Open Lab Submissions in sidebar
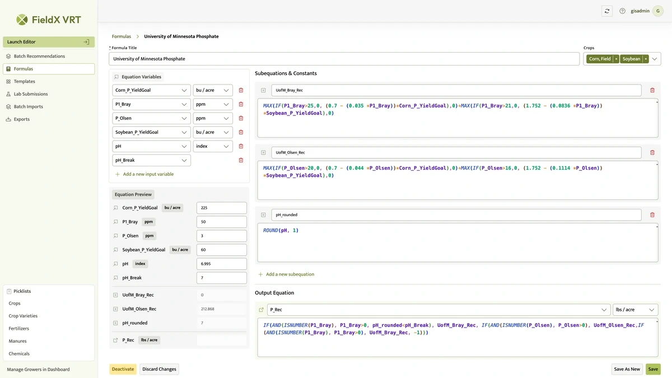The image size is (672, 378). pos(49,94)
